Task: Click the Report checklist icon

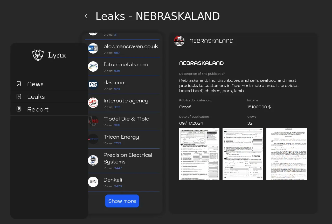Action: (x=19, y=109)
